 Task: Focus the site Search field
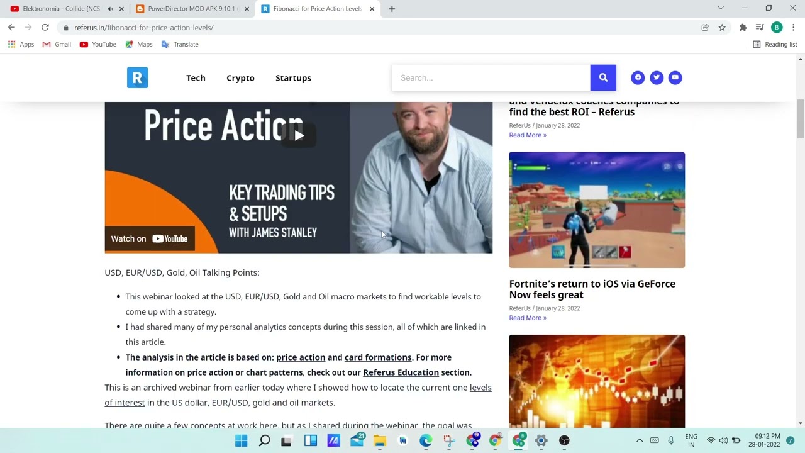pos(491,77)
